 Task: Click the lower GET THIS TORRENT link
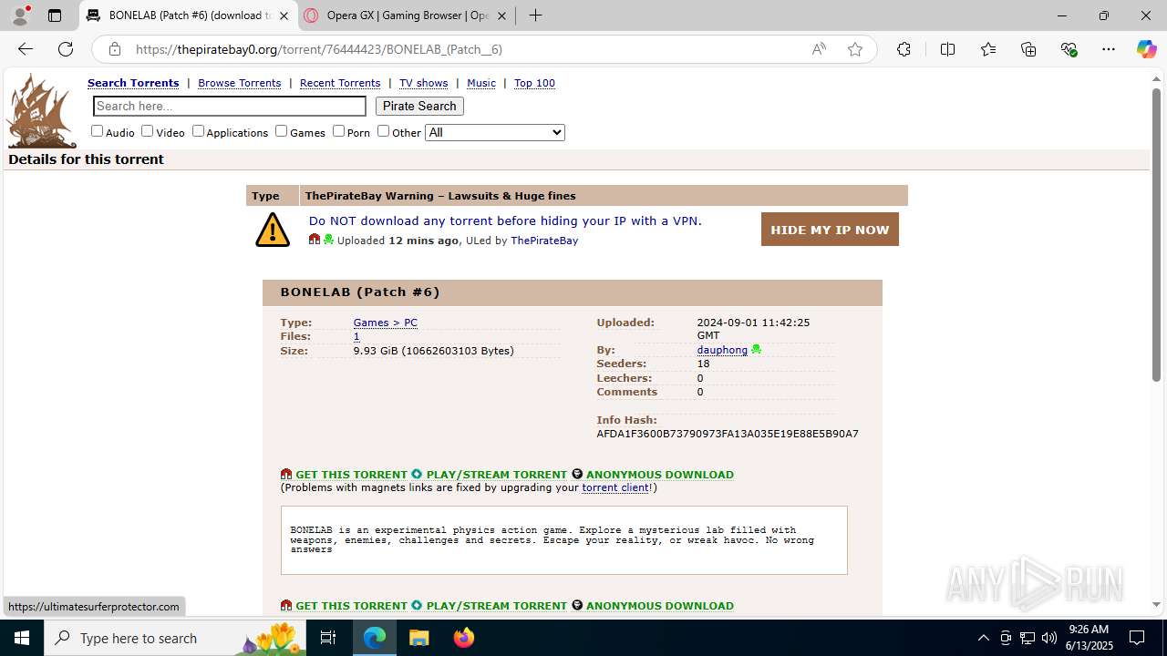(351, 606)
